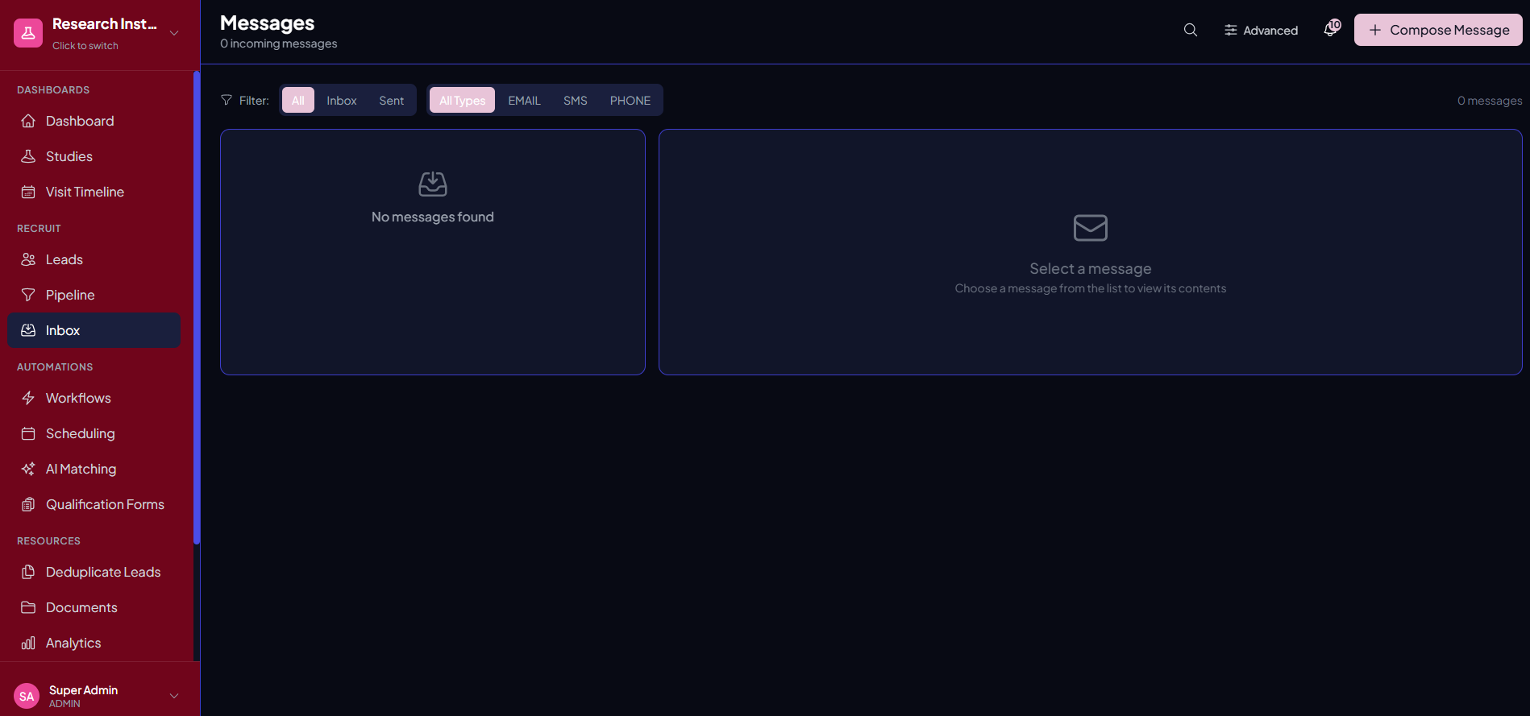
Task: Click '0 messages' count text
Action: [x=1490, y=101]
